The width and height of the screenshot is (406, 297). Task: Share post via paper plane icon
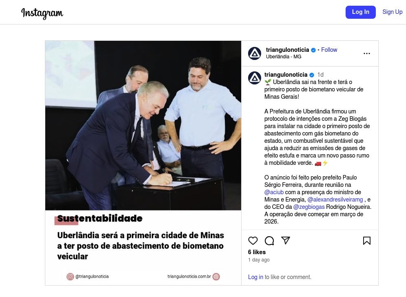(285, 240)
